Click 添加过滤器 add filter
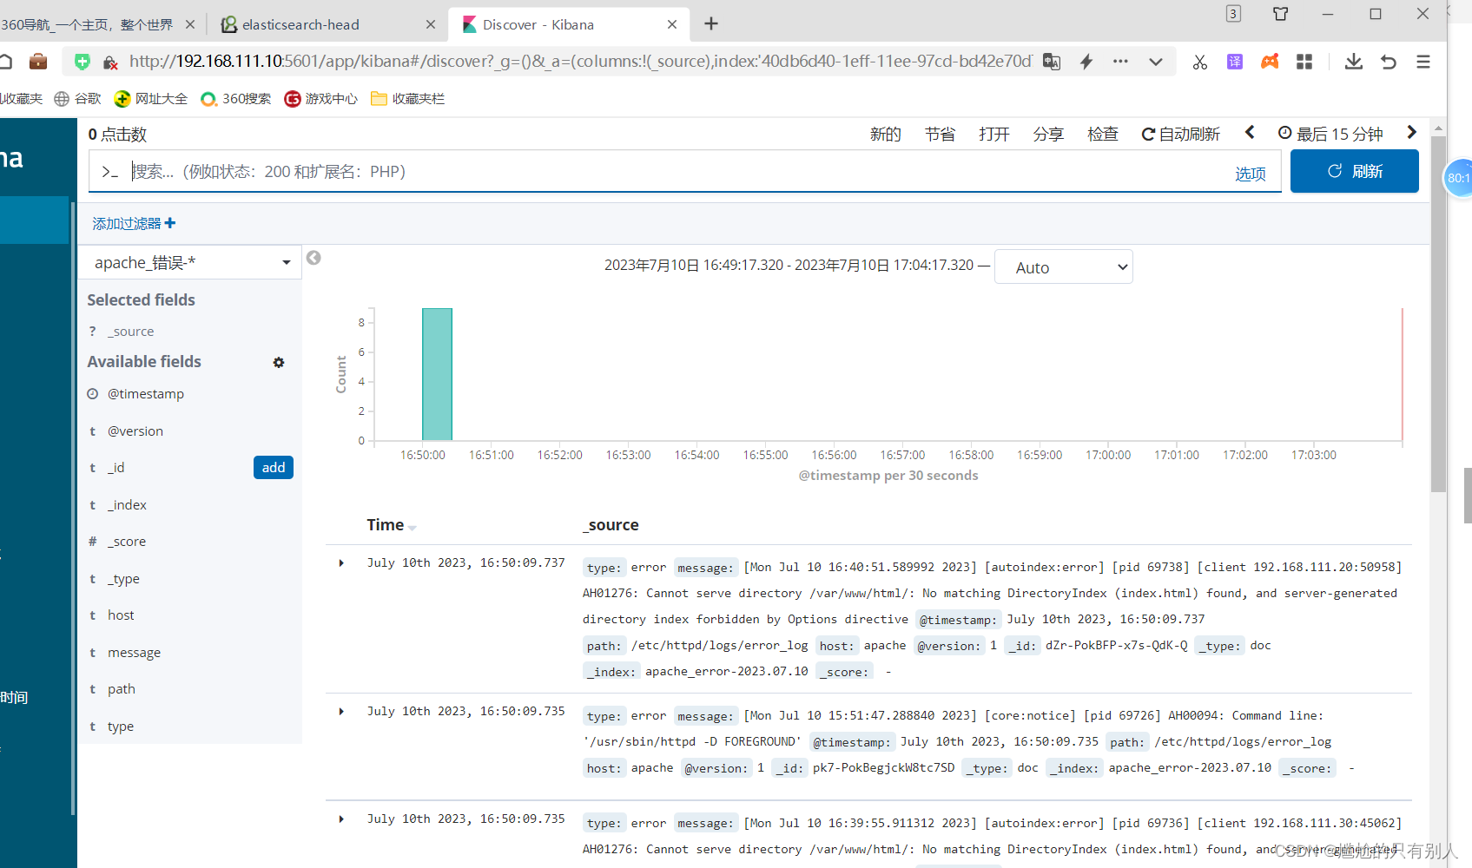 (134, 223)
